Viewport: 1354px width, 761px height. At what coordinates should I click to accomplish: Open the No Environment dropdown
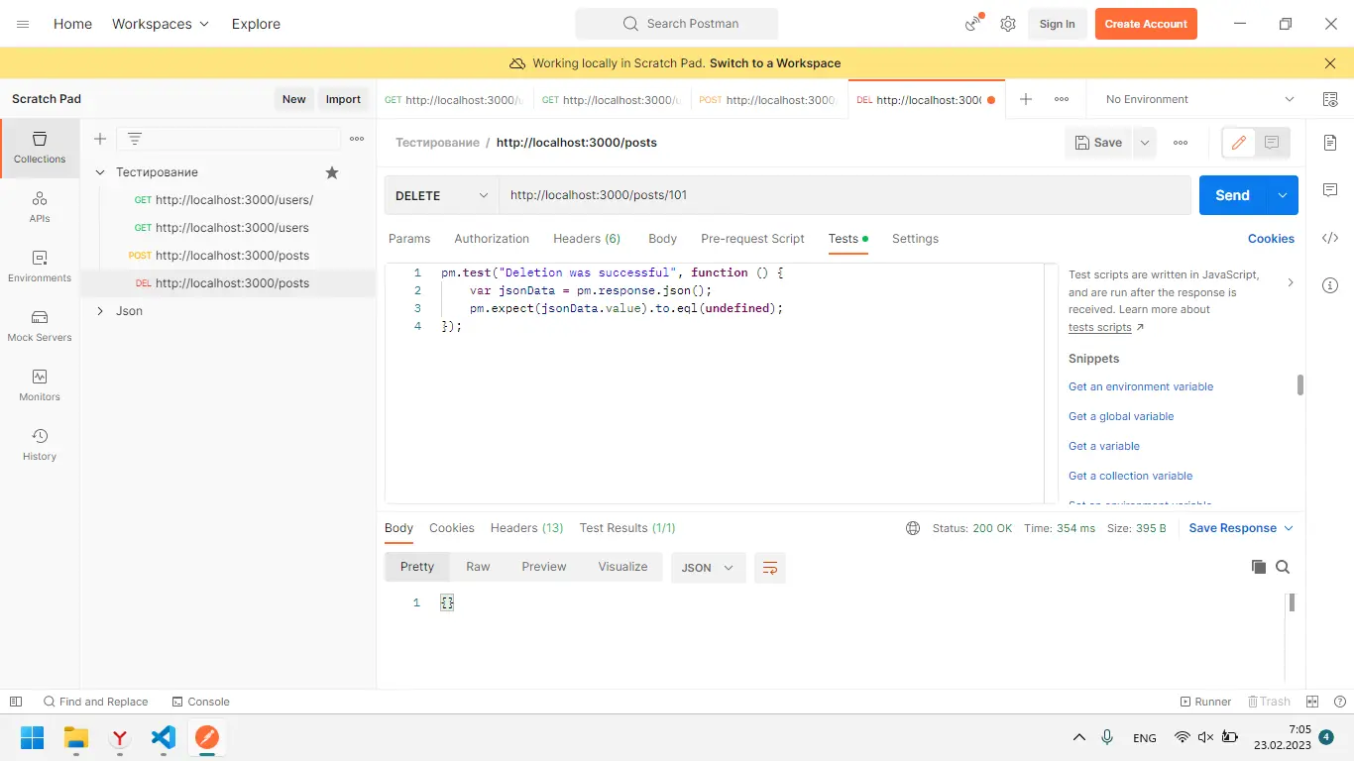coord(1199,99)
